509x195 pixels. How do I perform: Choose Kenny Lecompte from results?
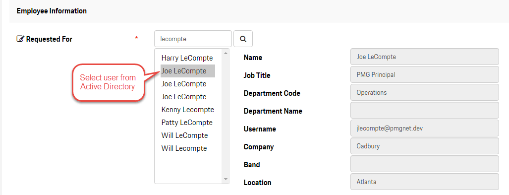pyautogui.click(x=187, y=110)
